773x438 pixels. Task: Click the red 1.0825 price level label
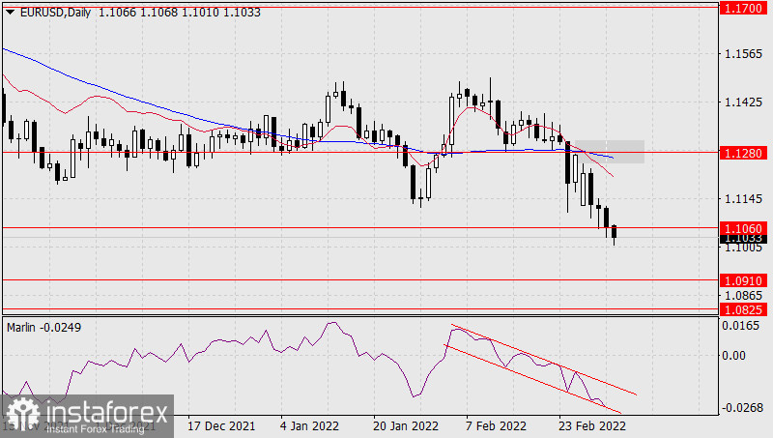[743, 309]
